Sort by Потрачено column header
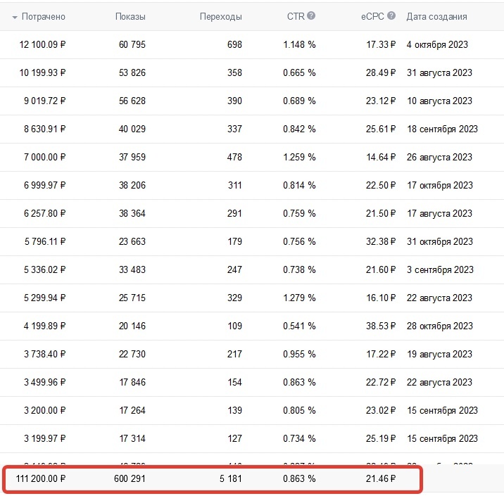The image size is (504, 496). tap(44, 17)
